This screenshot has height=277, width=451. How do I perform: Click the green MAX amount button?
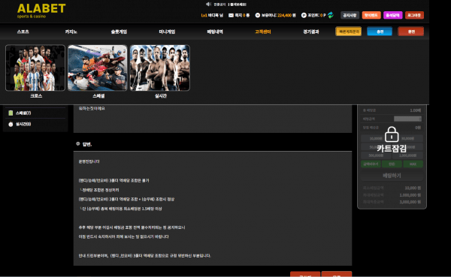[413, 164]
